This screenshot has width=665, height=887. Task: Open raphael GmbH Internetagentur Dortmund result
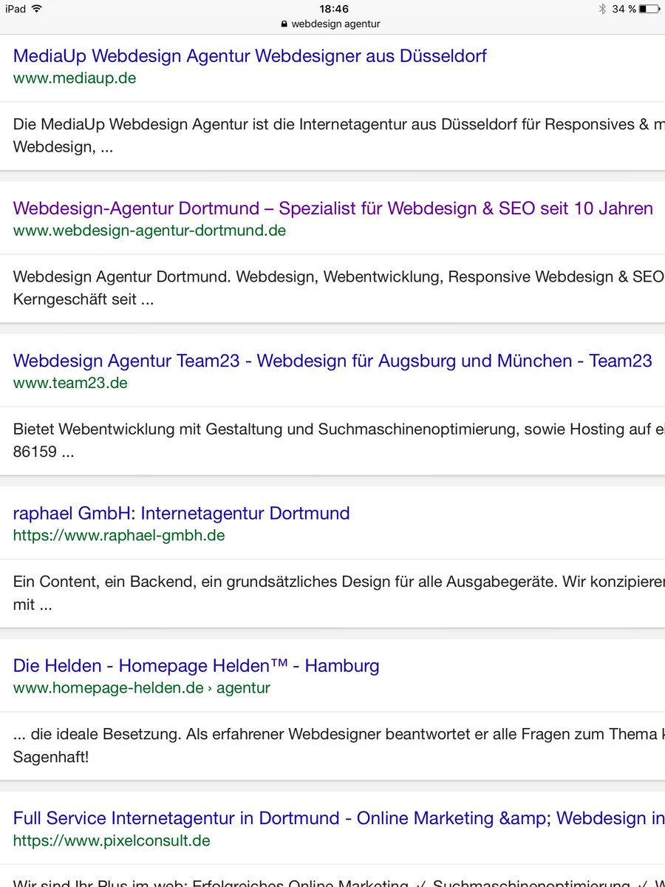182,513
